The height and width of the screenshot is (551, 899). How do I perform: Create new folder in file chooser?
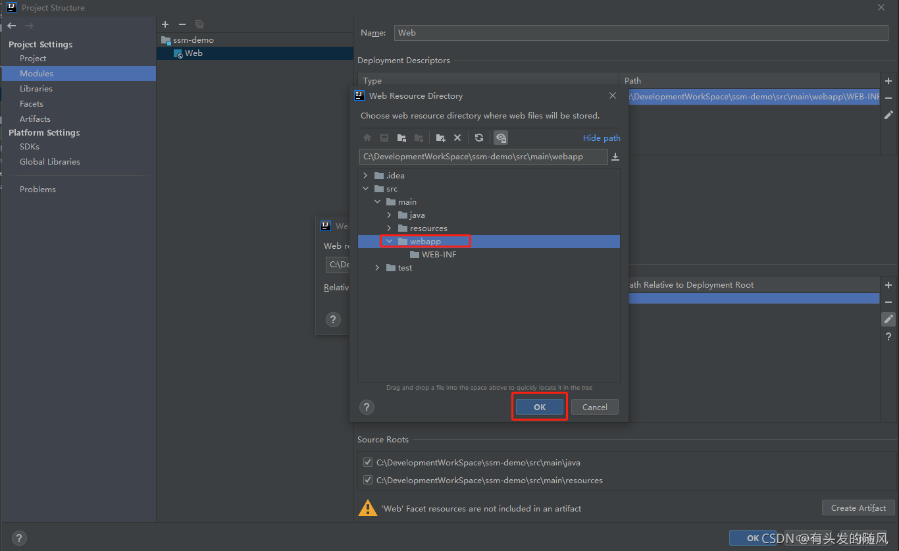pyautogui.click(x=440, y=138)
